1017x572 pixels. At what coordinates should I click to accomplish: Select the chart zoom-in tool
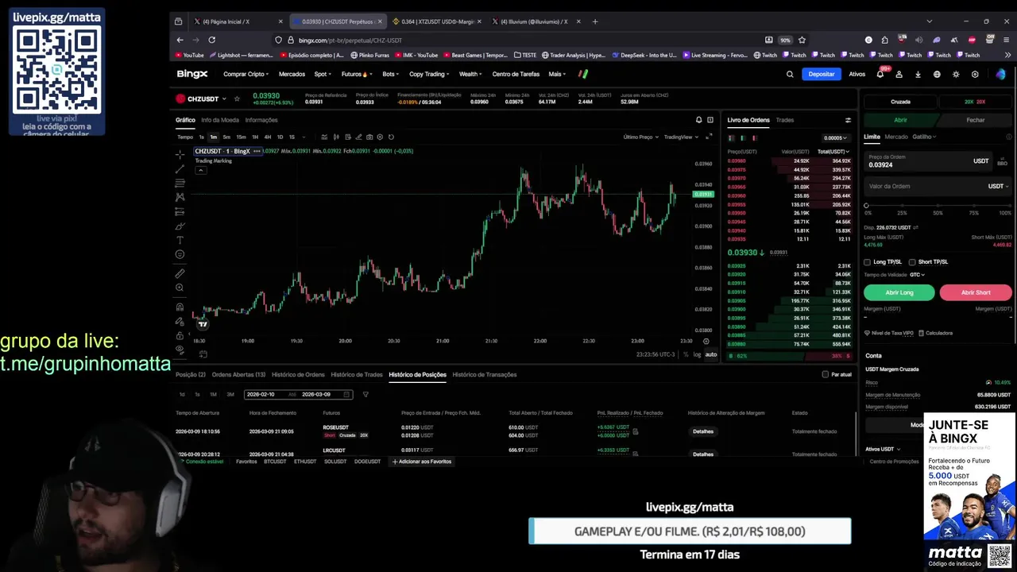tap(180, 288)
